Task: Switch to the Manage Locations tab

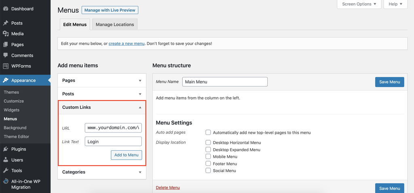Action: (x=115, y=25)
